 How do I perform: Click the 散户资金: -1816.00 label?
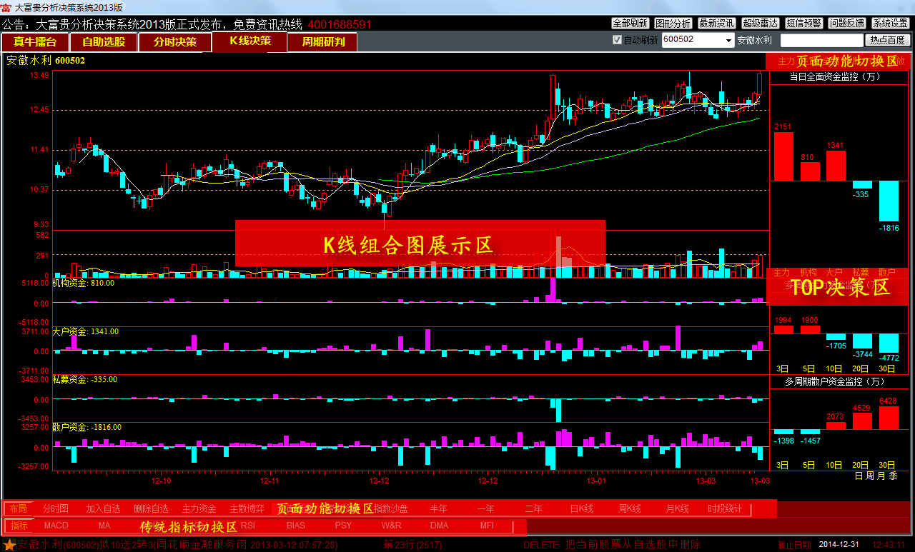point(87,427)
